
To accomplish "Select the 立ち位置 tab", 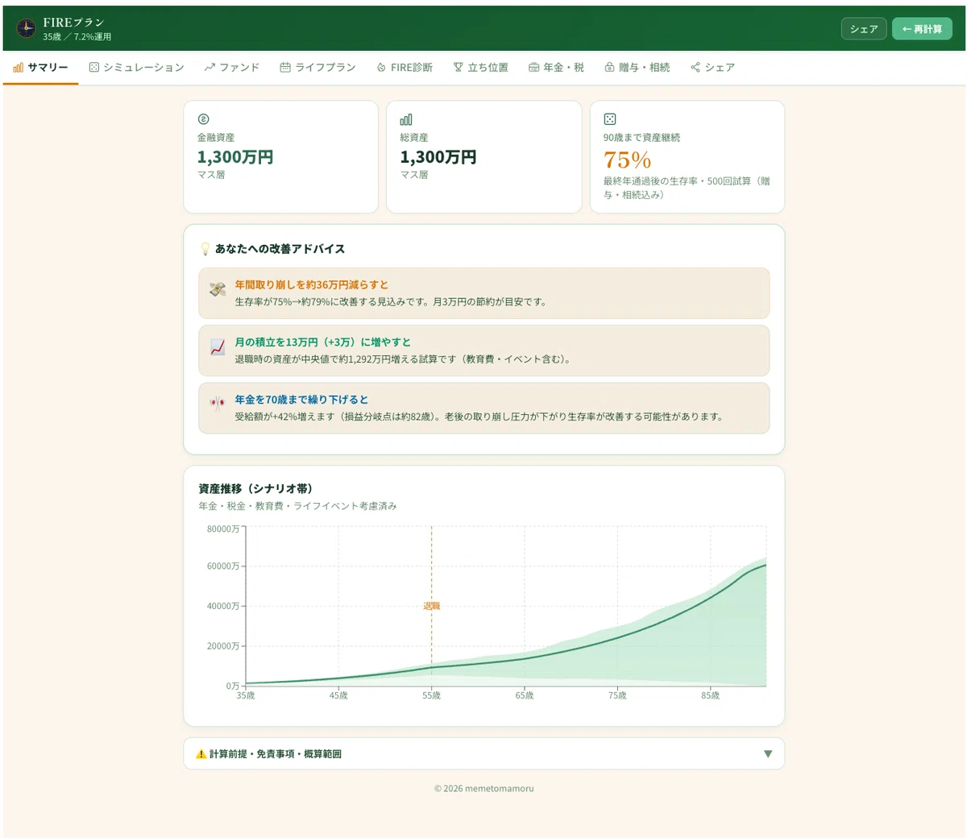I will tap(480, 68).
